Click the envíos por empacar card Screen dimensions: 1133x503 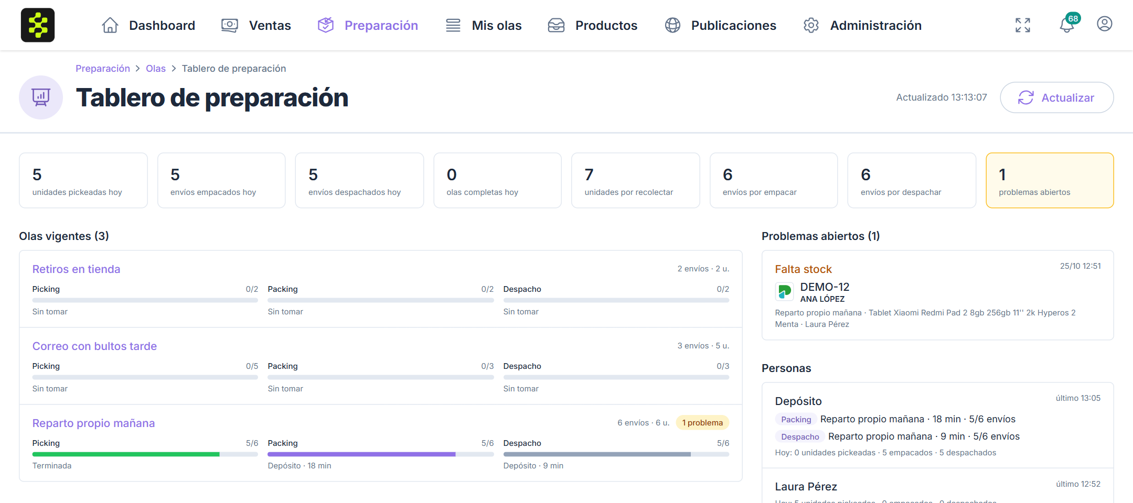(774, 180)
